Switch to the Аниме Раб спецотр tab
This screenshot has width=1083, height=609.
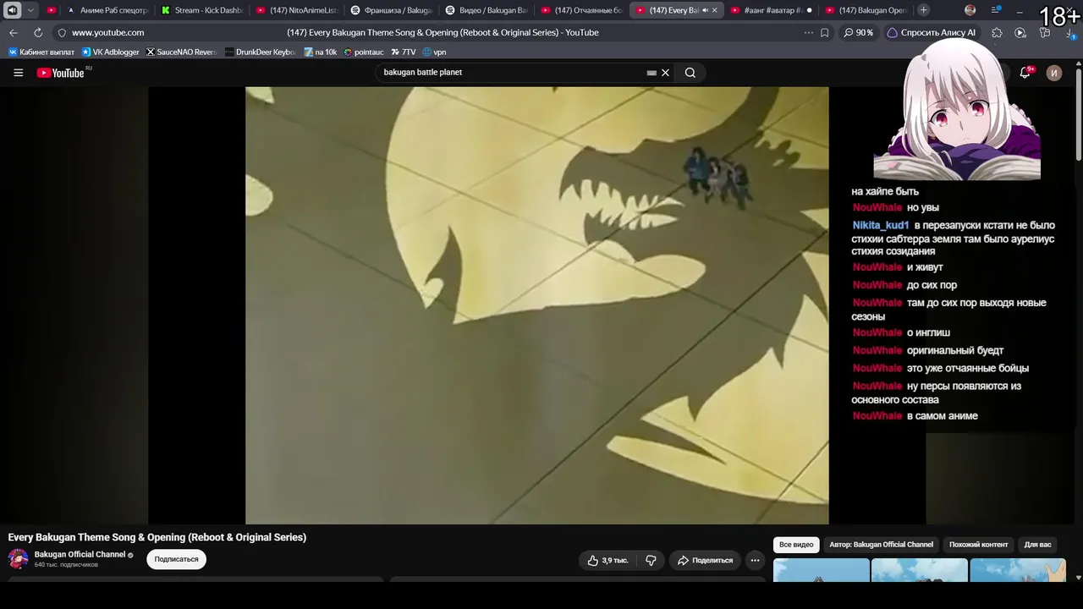[107, 10]
